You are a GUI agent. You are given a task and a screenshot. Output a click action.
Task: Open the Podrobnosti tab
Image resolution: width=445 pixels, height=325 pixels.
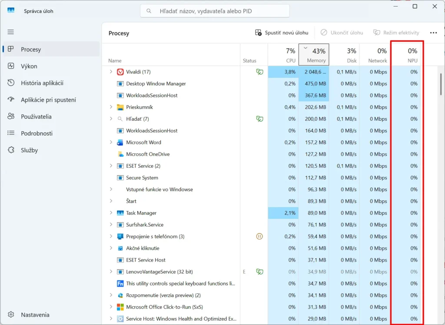click(x=51, y=133)
